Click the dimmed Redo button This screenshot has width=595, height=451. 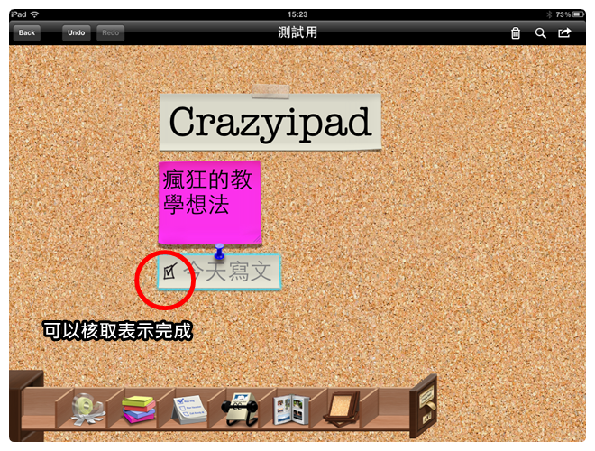[110, 33]
